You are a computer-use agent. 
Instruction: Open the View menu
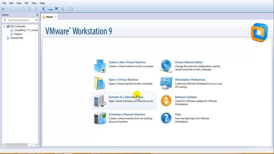19,3
